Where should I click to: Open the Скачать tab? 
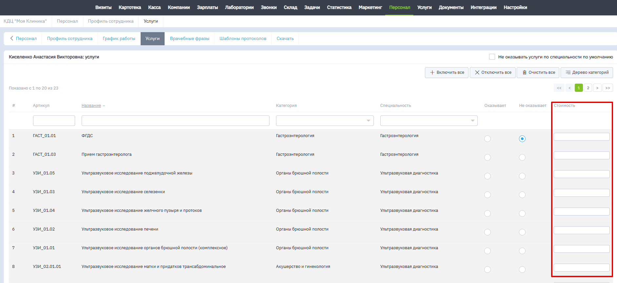tap(285, 39)
